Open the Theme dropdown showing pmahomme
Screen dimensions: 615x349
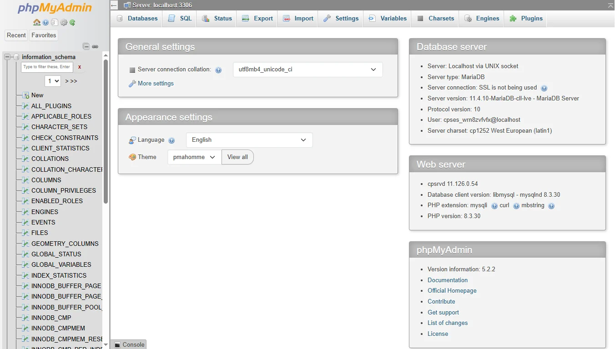tap(194, 157)
